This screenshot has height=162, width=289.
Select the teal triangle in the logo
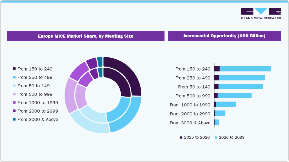click(261, 11)
